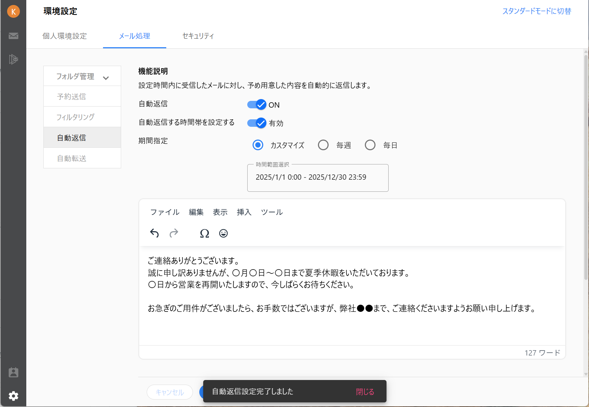Viewport: 589px width, 407px height.
Task: Click 自動返信設定完了しました notification text
Action: tap(253, 391)
